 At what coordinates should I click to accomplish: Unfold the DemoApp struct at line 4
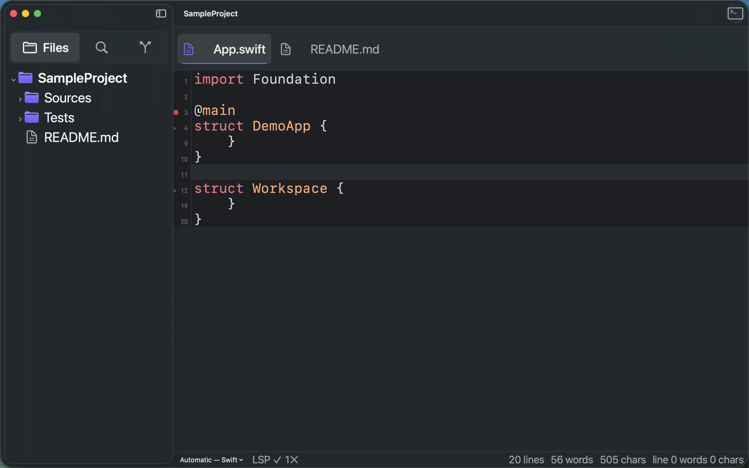tap(175, 128)
